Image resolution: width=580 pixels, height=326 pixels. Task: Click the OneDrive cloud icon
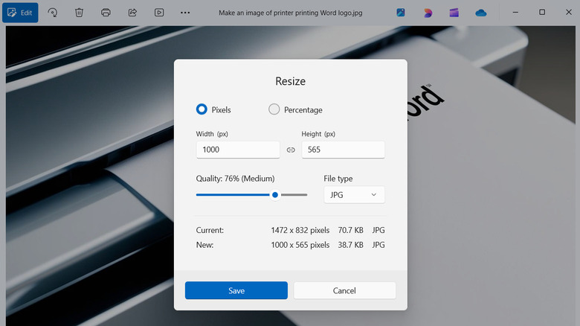click(480, 13)
